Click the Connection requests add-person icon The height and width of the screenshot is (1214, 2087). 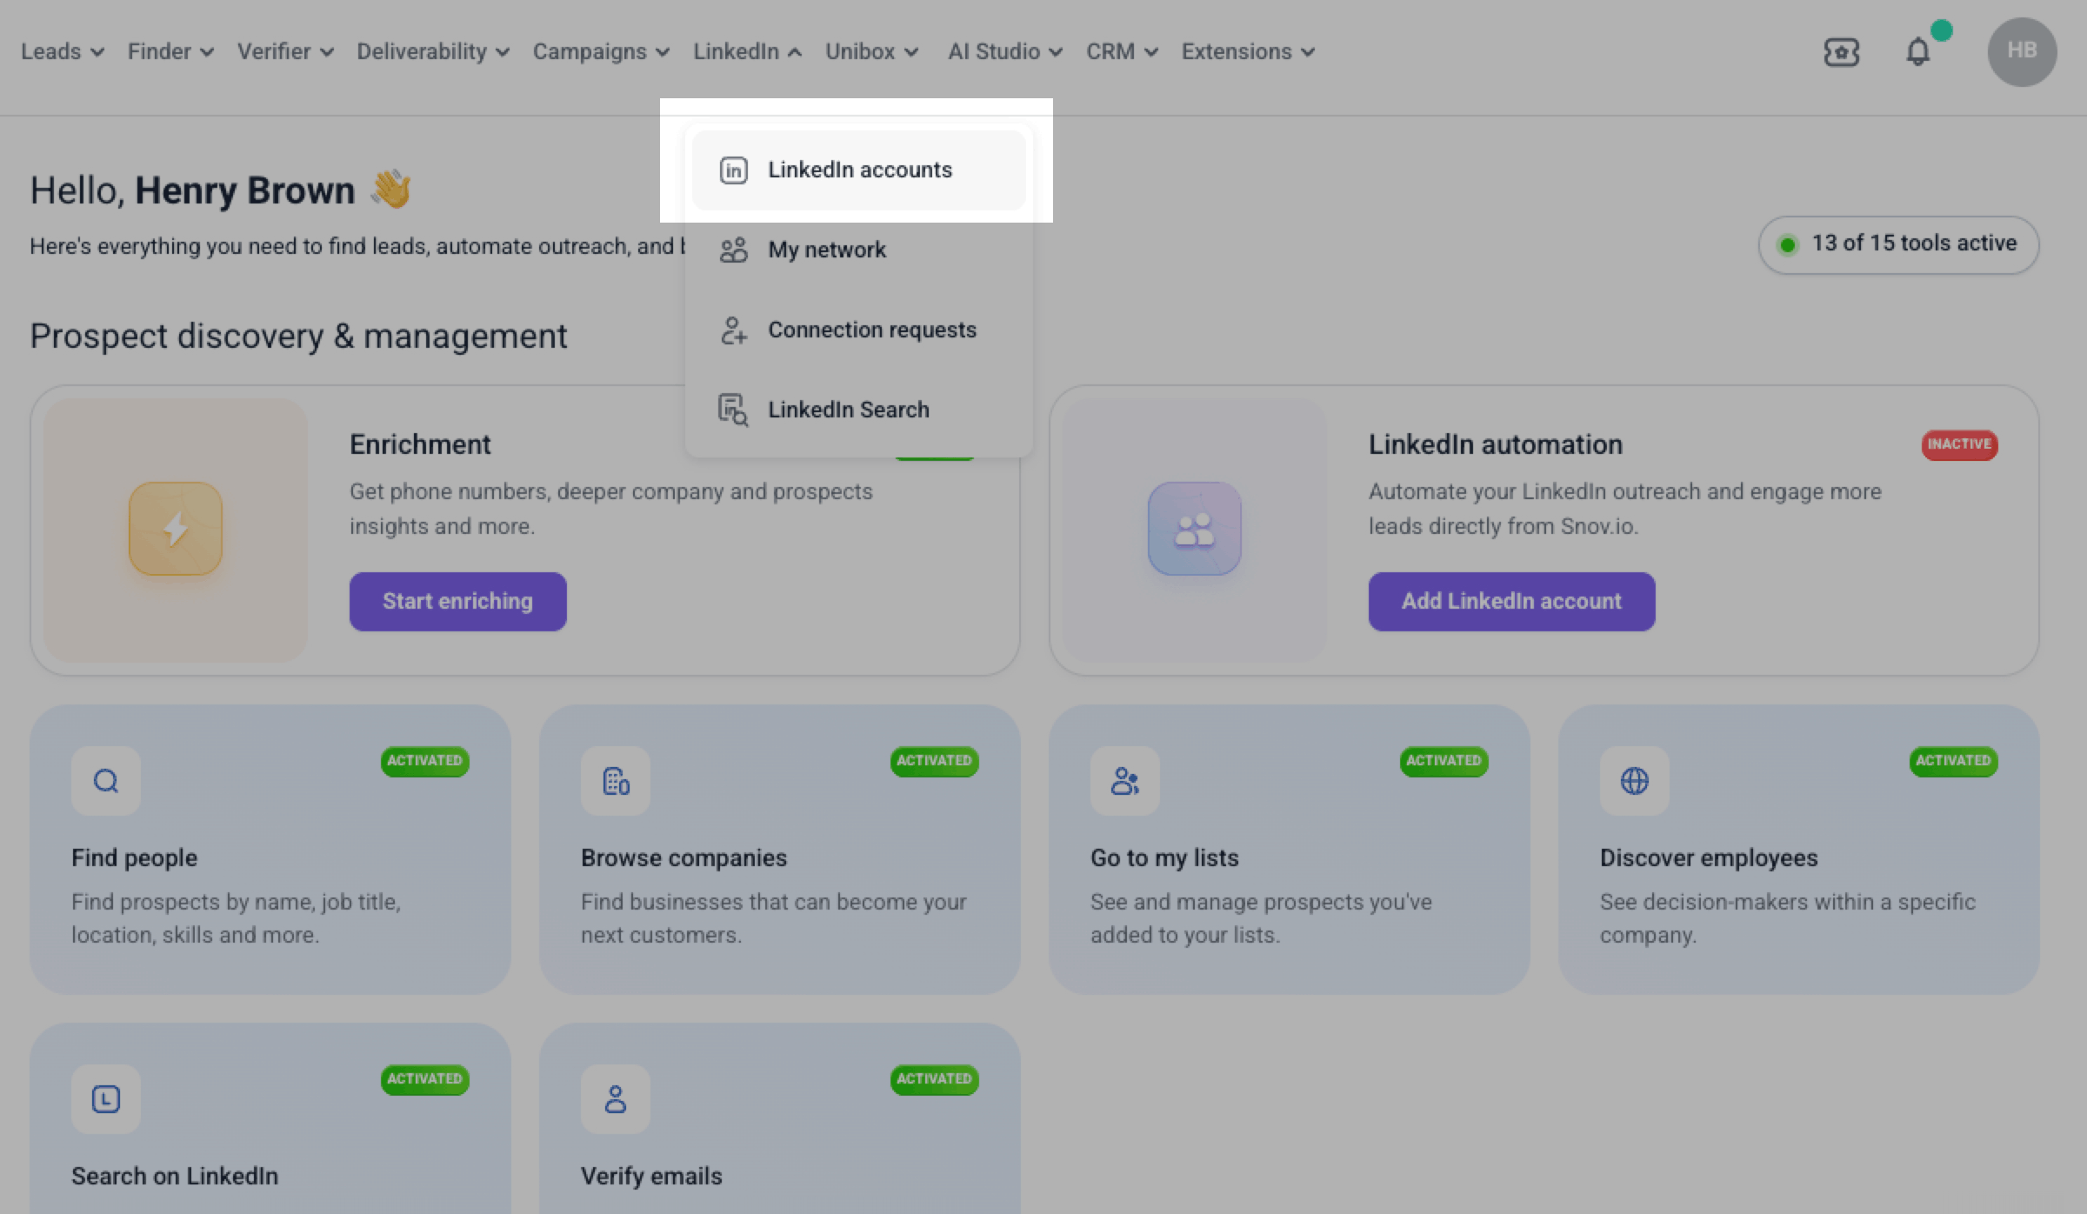(x=733, y=330)
